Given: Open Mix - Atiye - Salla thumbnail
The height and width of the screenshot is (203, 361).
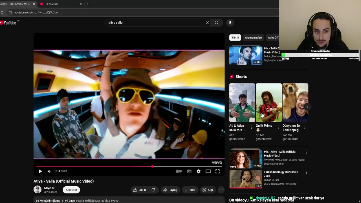Looking at the screenshot, I should coord(246,159).
